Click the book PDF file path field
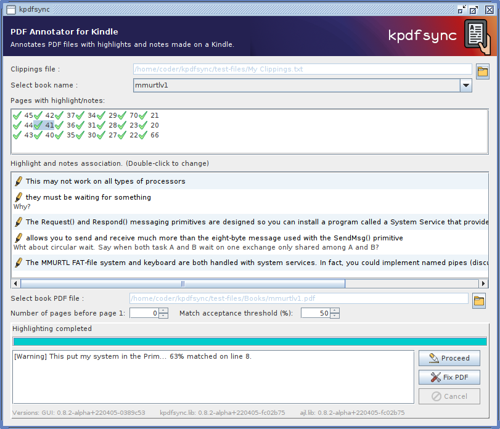Screen dimensions: 500x429 tap(299, 298)
